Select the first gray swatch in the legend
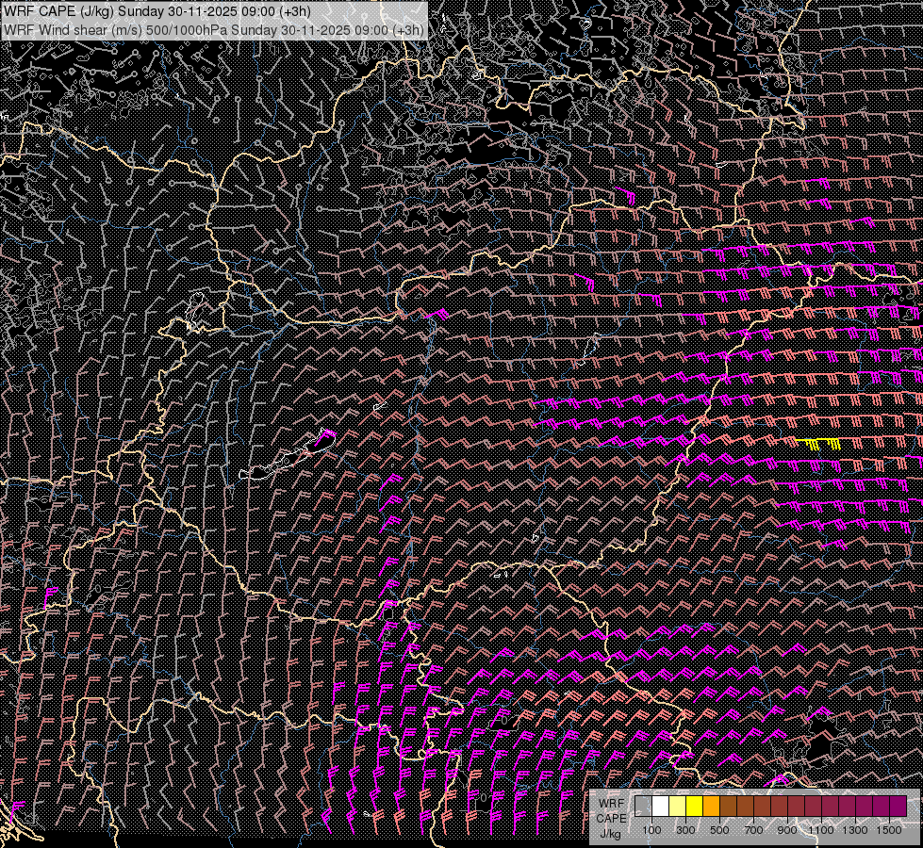Viewport: 923px width, 848px height. pos(644,807)
